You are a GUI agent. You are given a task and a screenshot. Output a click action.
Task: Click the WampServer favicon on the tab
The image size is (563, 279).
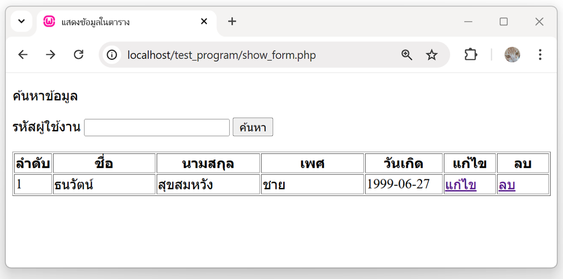coord(49,22)
